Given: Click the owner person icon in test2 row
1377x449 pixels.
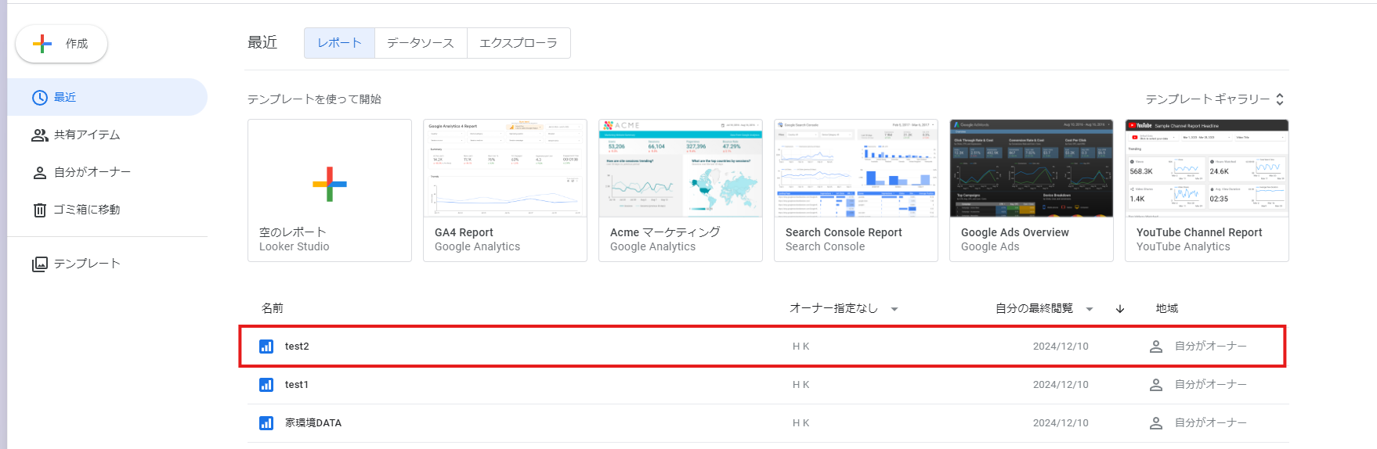Looking at the screenshot, I should (x=1156, y=347).
